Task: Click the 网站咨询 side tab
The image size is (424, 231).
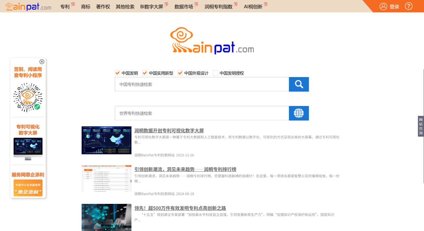Action: click(x=420, y=126)
